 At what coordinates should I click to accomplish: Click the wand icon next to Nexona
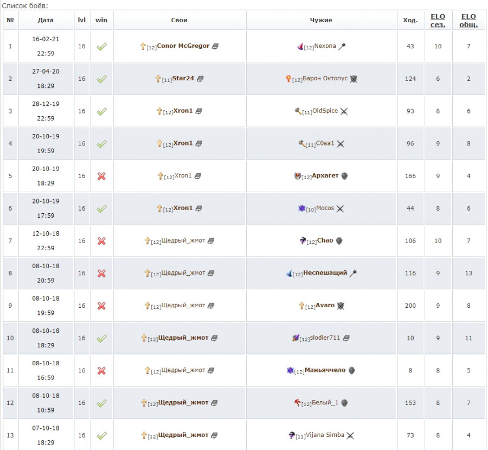coord(342,47)
